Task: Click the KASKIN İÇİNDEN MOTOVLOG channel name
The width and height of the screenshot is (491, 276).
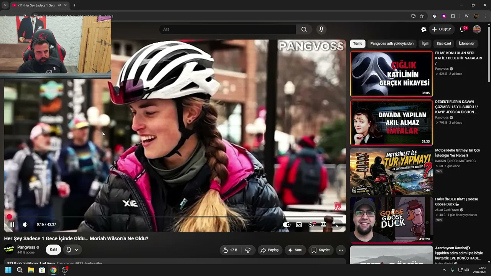Action: (455, 161)
